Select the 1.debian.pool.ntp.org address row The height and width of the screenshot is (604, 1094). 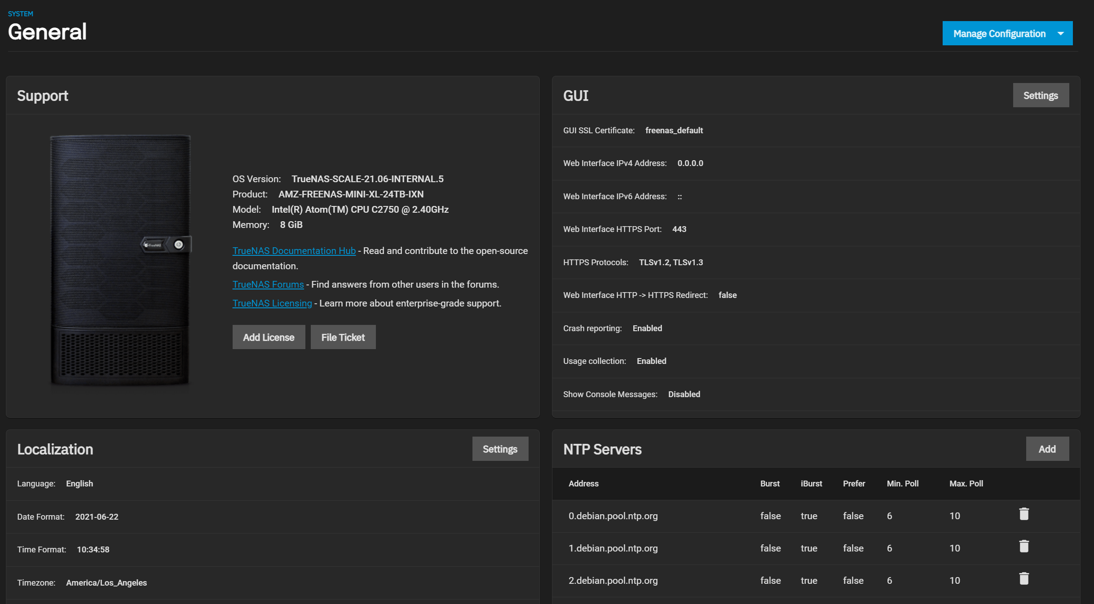(613, 548)
